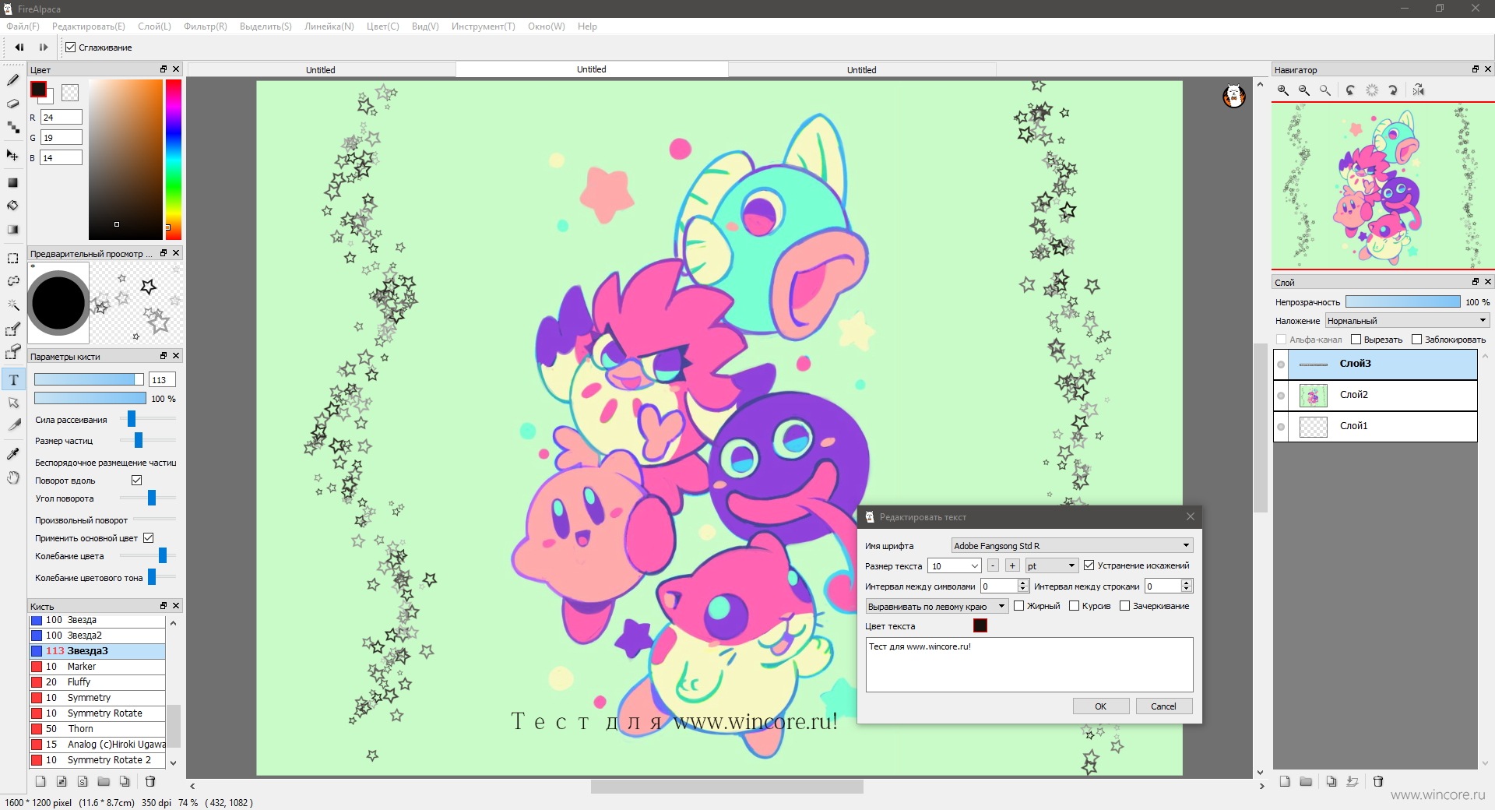
Task: Select the Select Pen tool
Action: [12, 329]
